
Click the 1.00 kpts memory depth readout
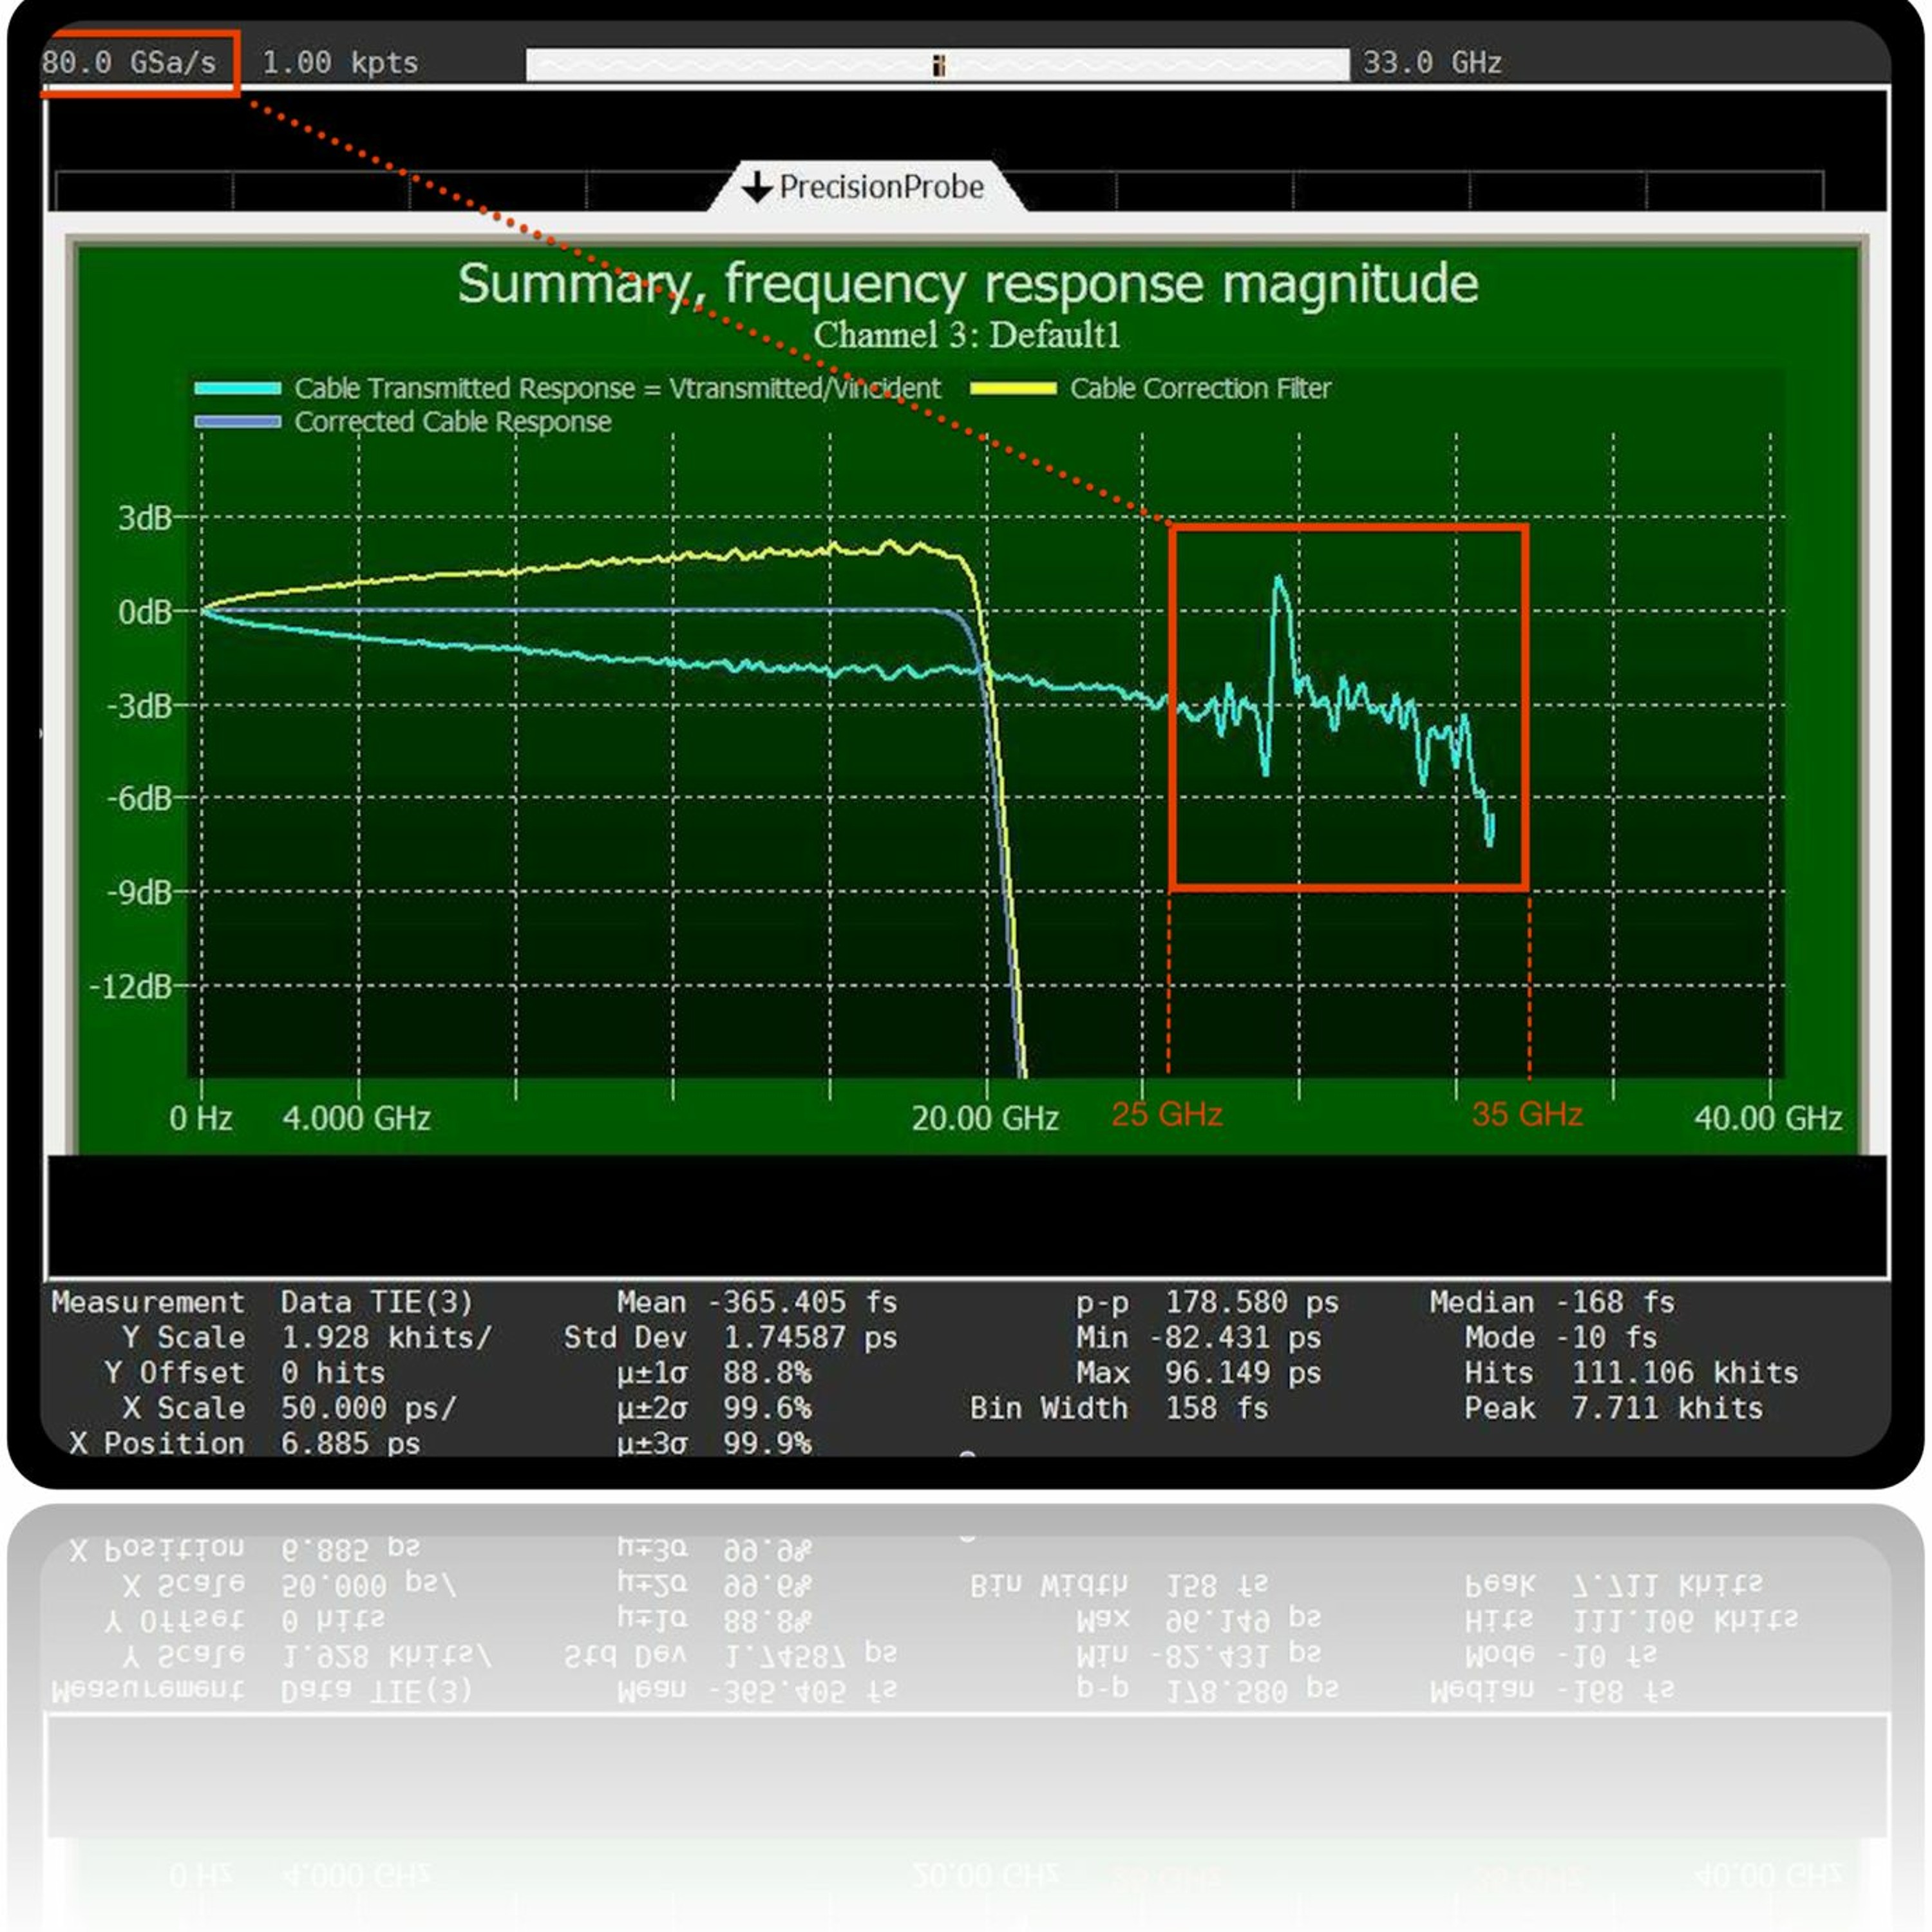tap(340, 63)
